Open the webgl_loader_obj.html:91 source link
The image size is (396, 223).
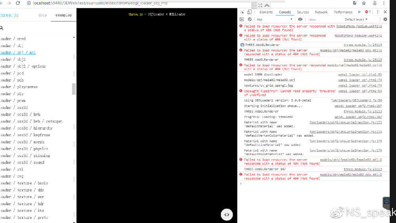point(360,75)
